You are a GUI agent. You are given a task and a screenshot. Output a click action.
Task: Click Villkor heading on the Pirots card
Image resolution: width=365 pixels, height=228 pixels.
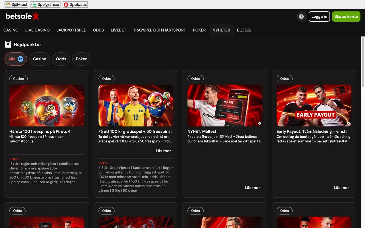[x=14, y=159]
